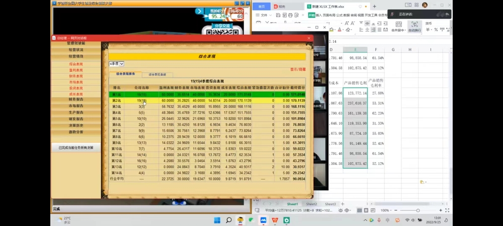Viewport: 503px width, 226px height.
Task: Toggle the auto wrap text button
Action: [414, 24]
